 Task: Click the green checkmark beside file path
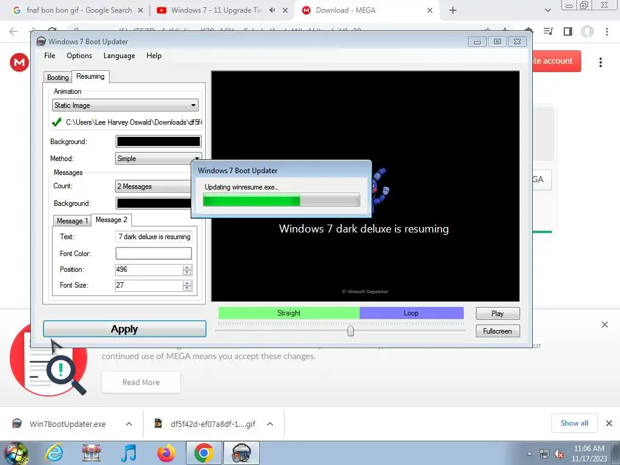(x=56, y=122)
